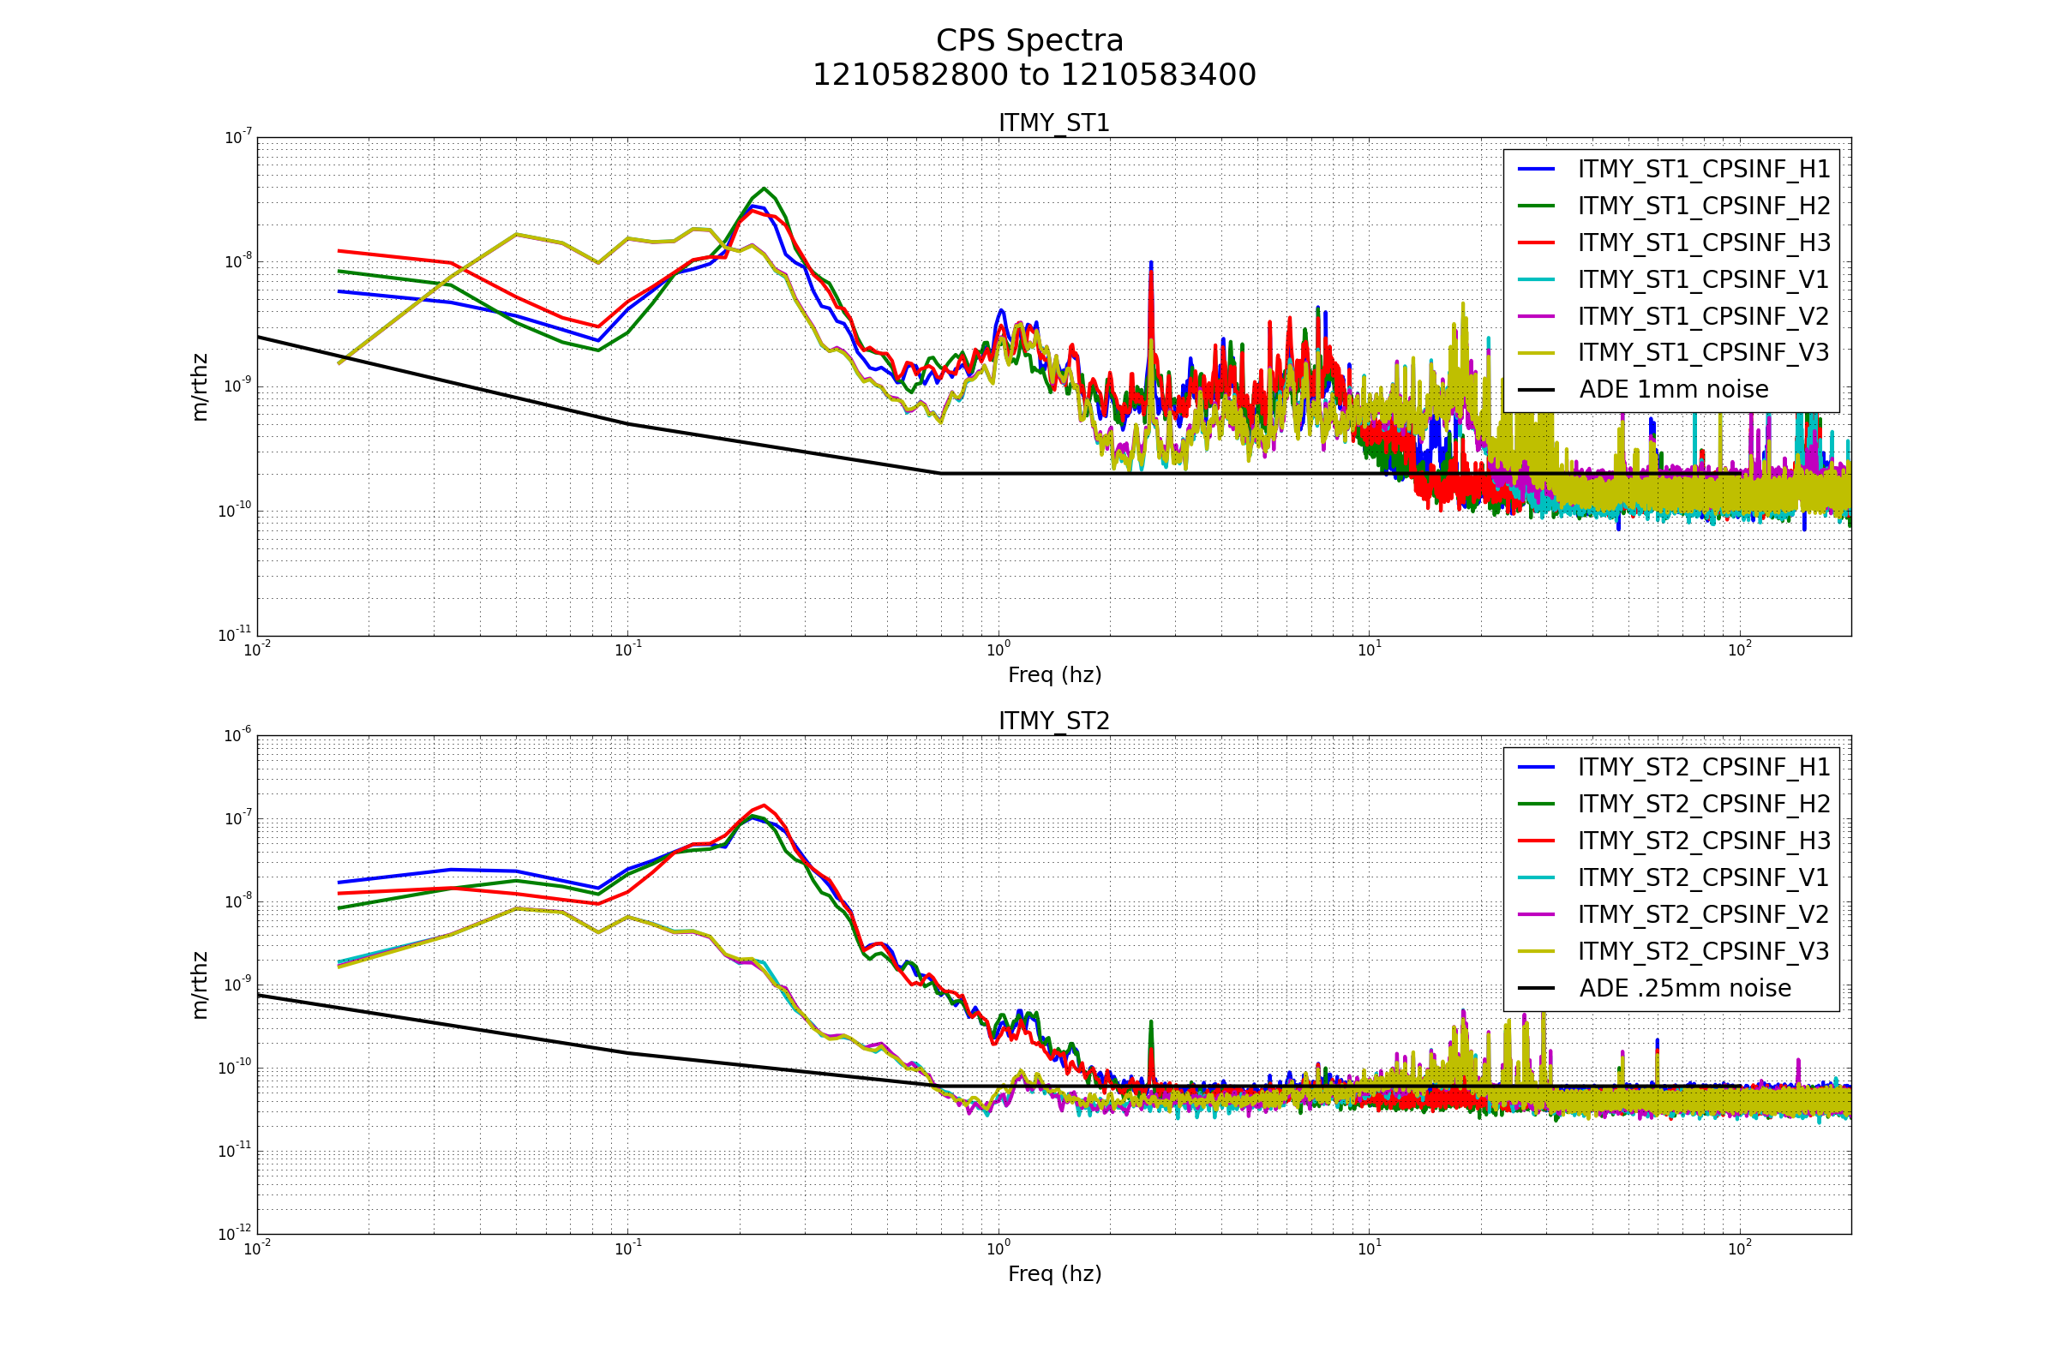Select the ITMY_ST1_CPSINF_H3 legend label

tap(1703, 242)
